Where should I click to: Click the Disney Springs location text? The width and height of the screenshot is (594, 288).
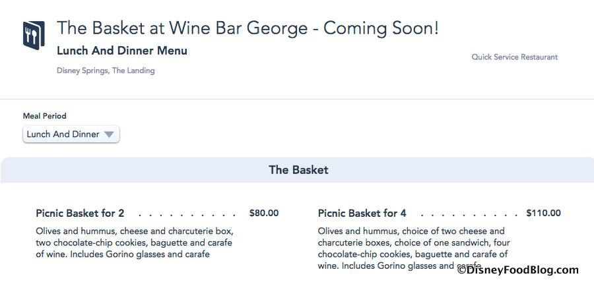pyautogui.click(x=82, y=71)
